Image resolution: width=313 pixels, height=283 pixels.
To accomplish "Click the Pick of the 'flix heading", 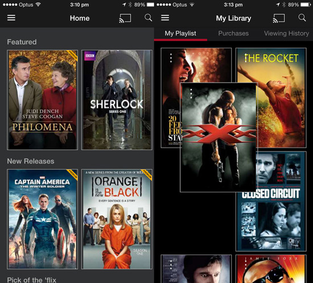I will coord(31,280).
